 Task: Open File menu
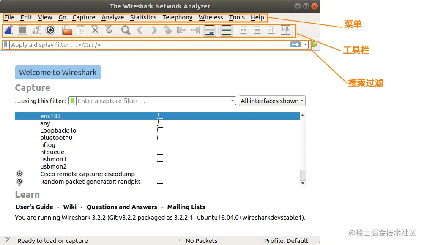click(9, 17)
